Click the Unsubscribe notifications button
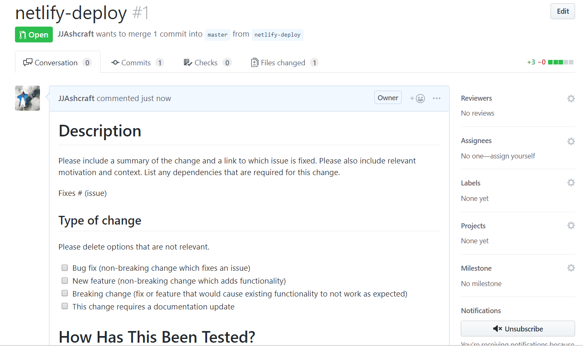This screenshot has width=583, height=346. (x=518, y=329)
